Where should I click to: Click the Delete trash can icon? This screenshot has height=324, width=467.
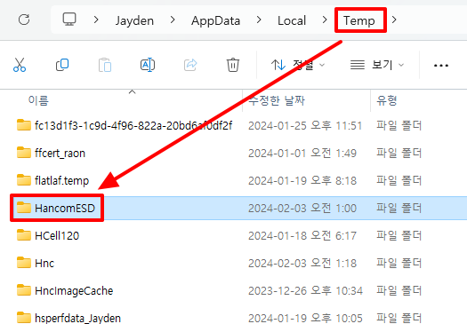pos(232,65)
